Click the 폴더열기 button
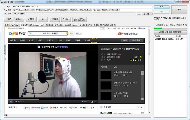 (x=147, y=14)
